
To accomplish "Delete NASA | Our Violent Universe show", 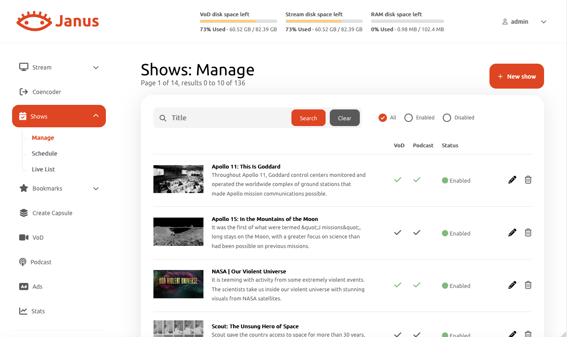I will point(528,285).
